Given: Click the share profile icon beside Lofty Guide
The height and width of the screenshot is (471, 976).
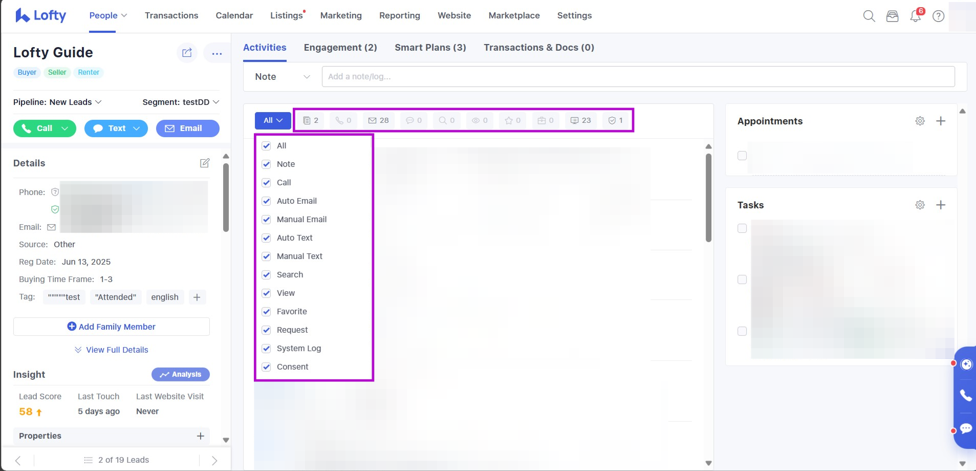Looking at the screenshot, I should [x=187, y=53].
